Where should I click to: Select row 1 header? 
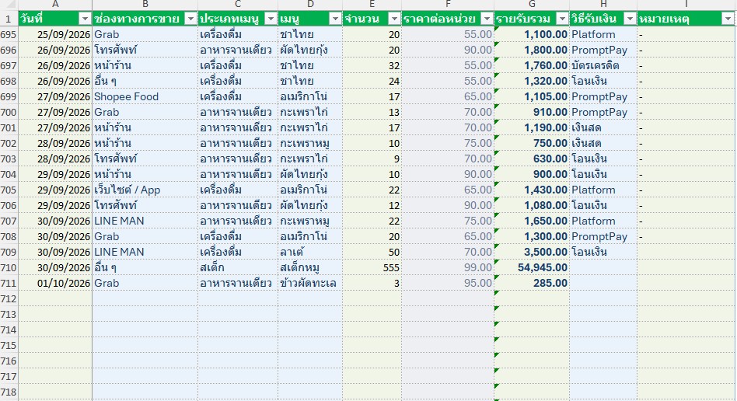pos(9,19)
